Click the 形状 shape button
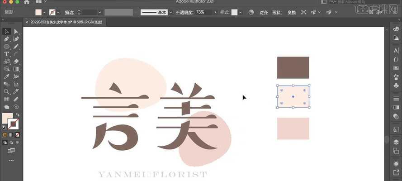Screen dimensions: 402x181 point(277,12)
